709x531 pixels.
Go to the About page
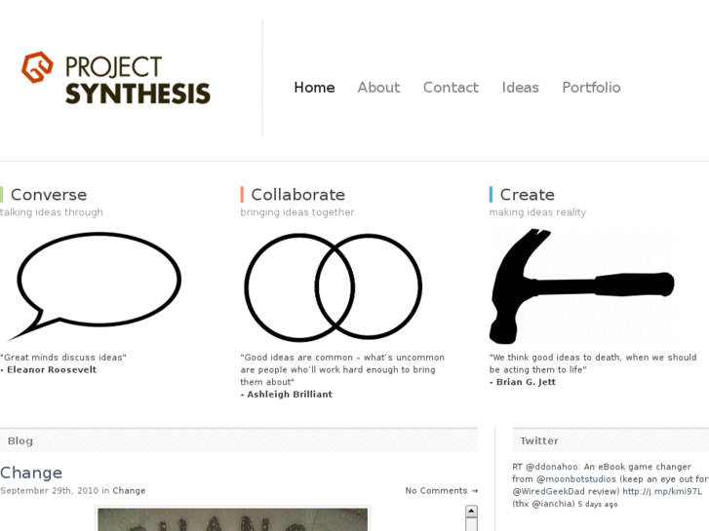coord(378,88)
